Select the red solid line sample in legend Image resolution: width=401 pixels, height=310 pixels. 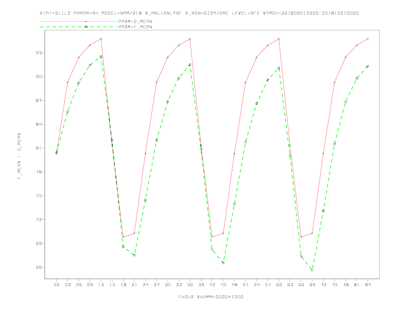tap(78, 21)
